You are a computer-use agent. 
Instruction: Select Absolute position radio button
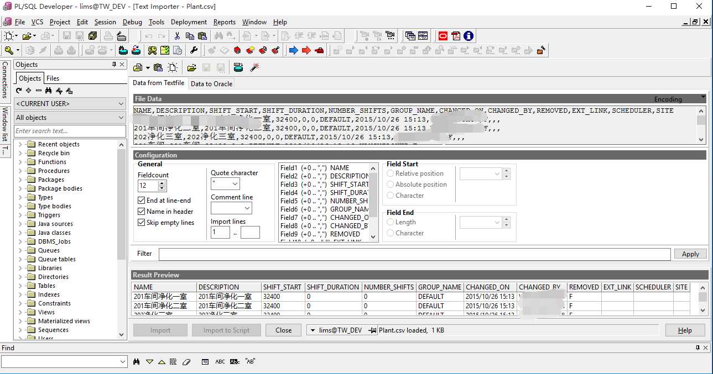click(391, 185)
